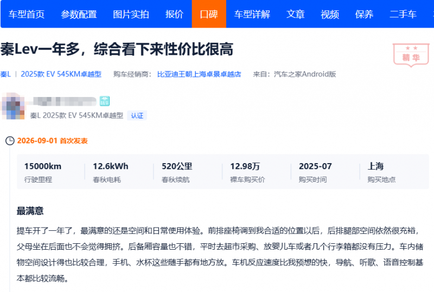434x292 pixels.
Task: Click the 12.98万 price value
Action: 245,166
